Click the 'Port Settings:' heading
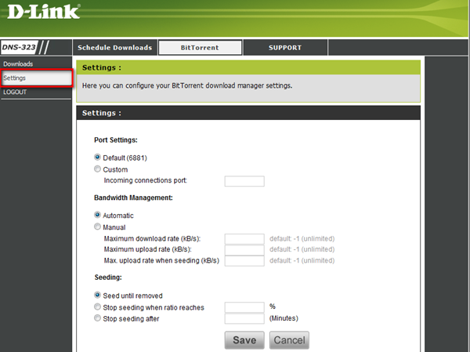The image size is (470, 352). [116, 140]
